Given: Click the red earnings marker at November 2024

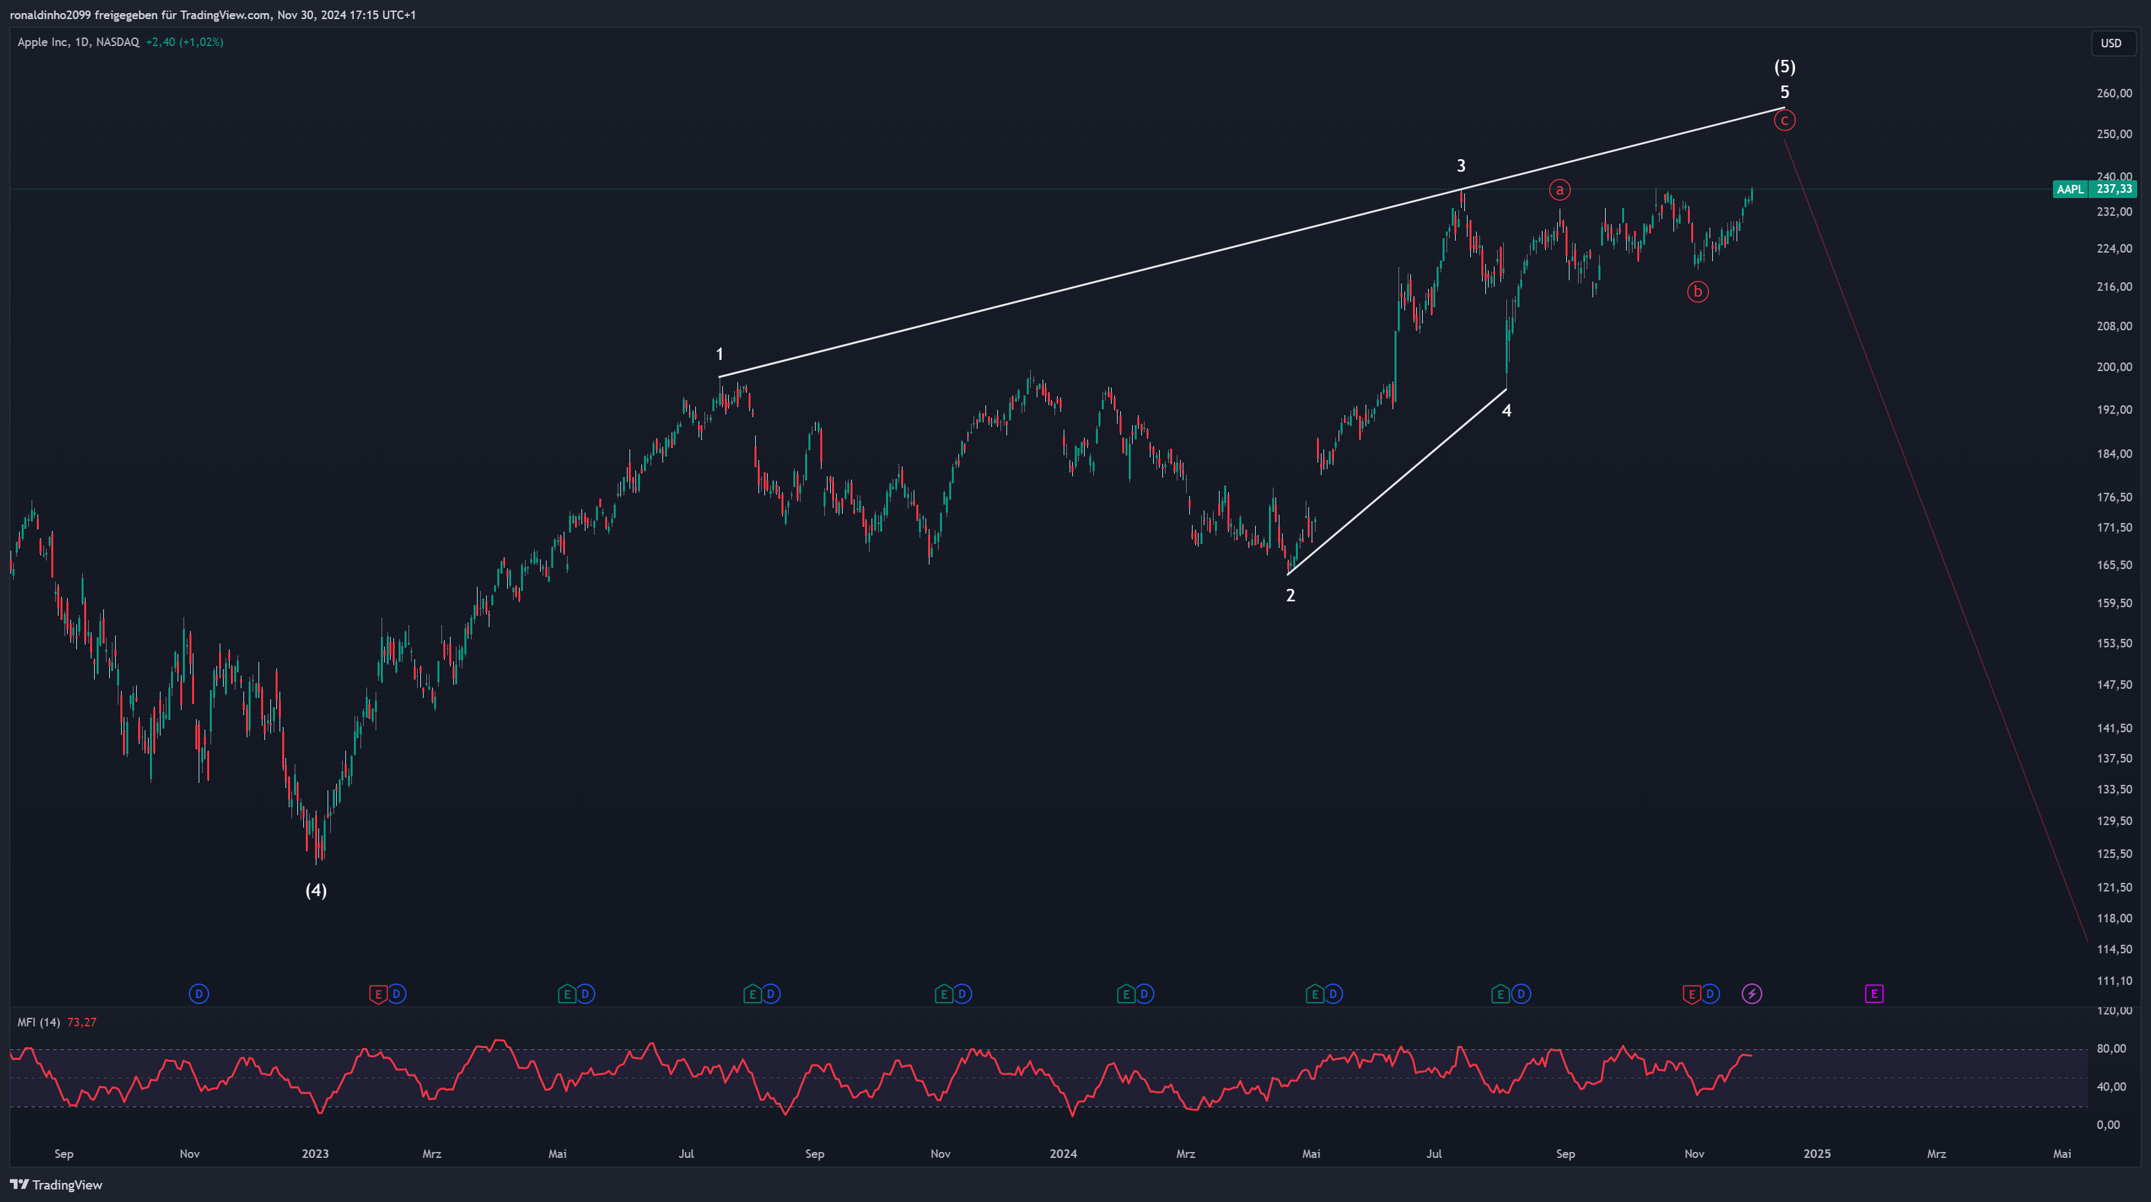Looking at the screenshot, I should click(x=1692, y=994).
